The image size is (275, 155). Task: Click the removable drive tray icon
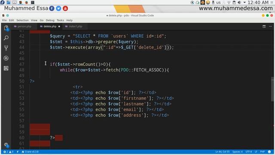[213, 3]
